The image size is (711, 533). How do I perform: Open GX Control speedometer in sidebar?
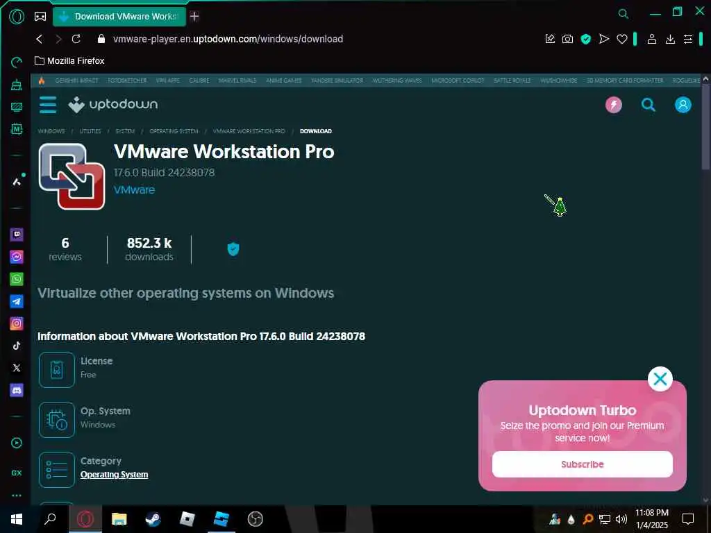[17, 62]
